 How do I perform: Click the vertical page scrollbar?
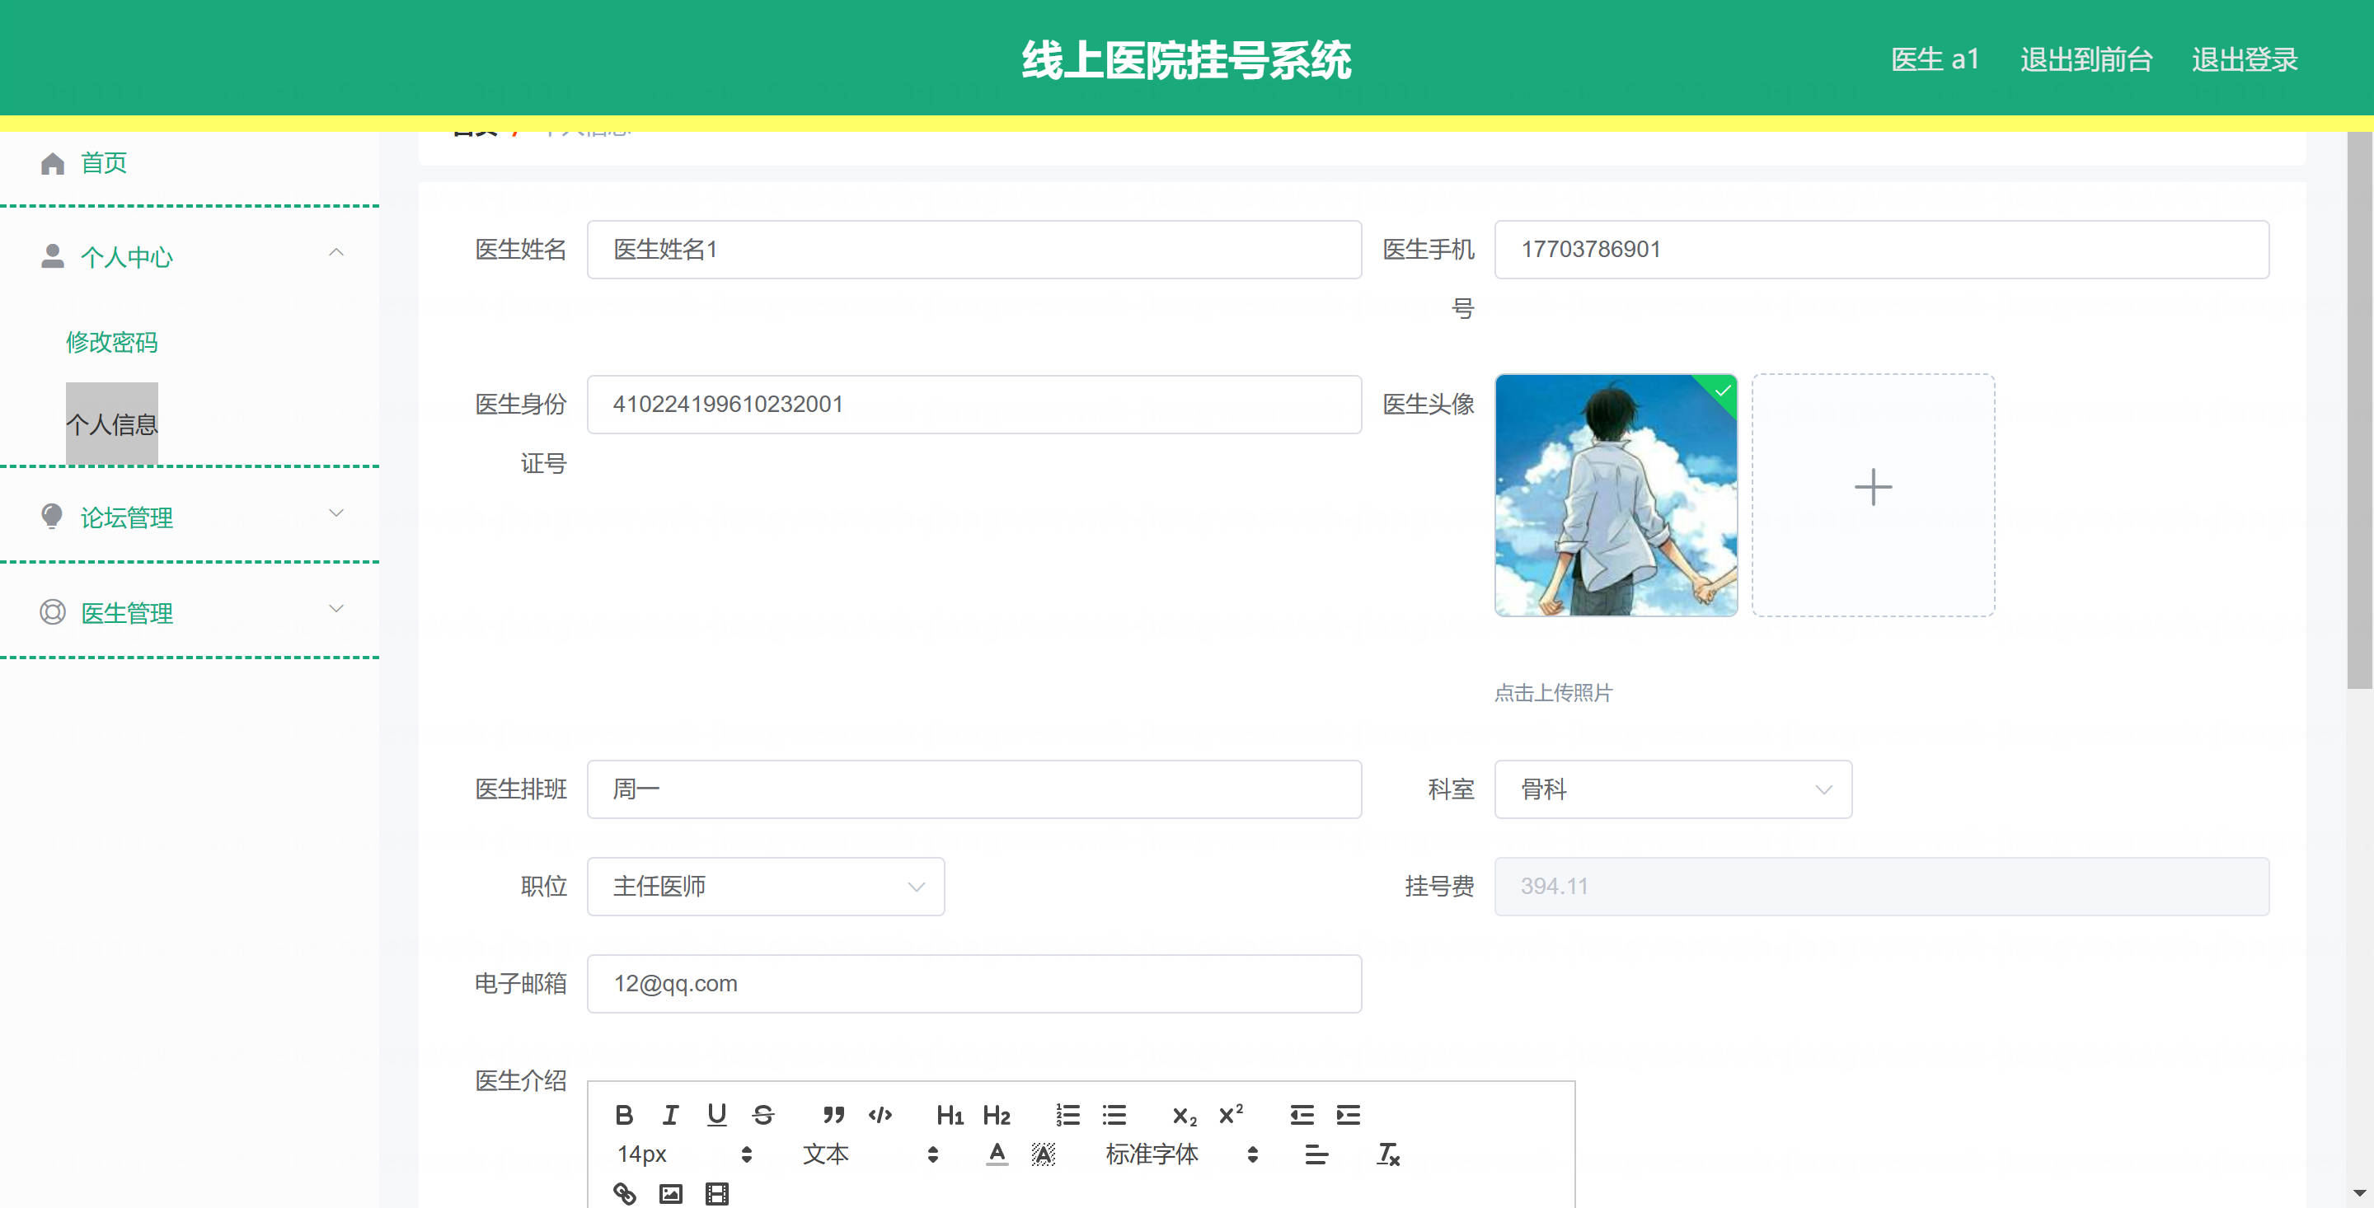pyautogui.click(x=2359, y=410)
